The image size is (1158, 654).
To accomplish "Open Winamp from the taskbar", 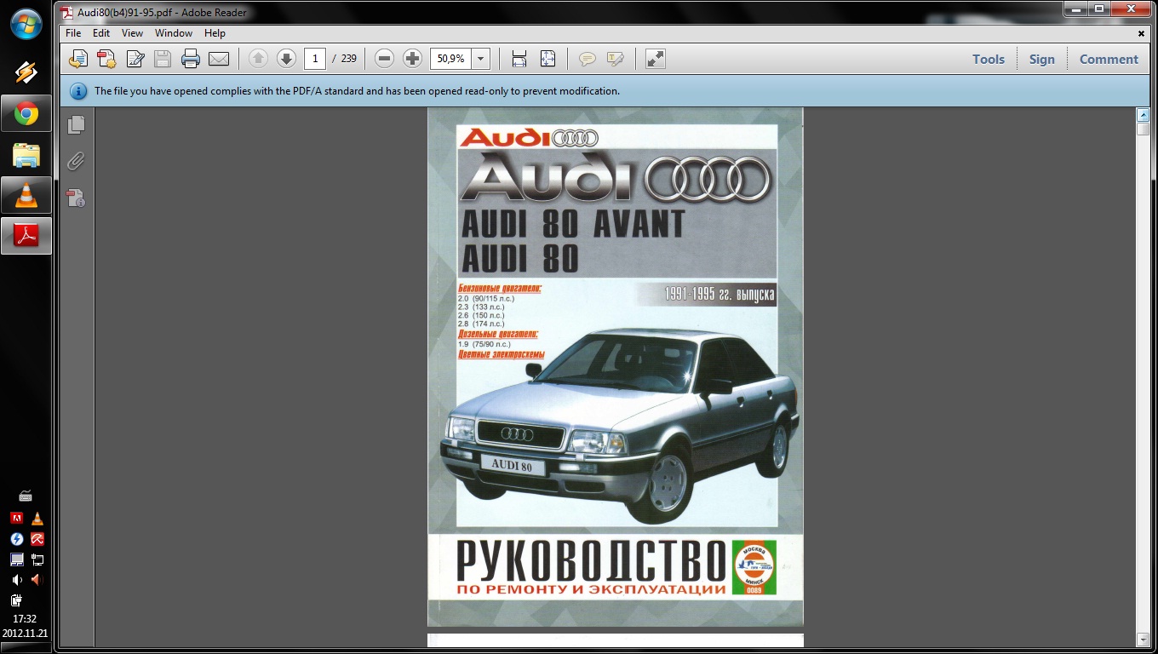I will (26, 72).
